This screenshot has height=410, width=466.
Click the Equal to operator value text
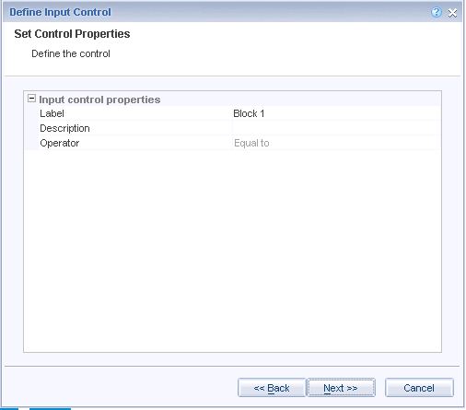(251, 143)
